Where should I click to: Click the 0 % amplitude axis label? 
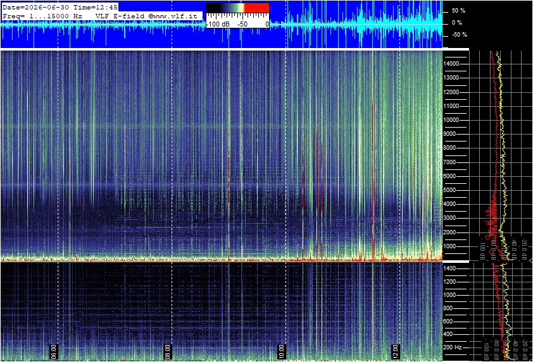point(456,23)
